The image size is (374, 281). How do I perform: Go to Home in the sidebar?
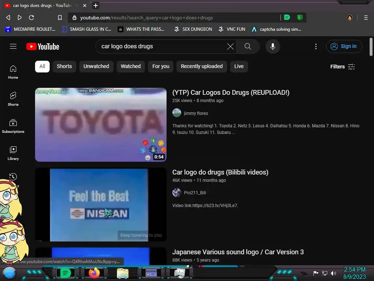13,72
